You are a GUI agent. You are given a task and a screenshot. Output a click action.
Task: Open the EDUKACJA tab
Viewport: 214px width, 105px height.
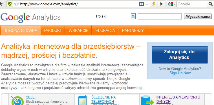point(105,30)
